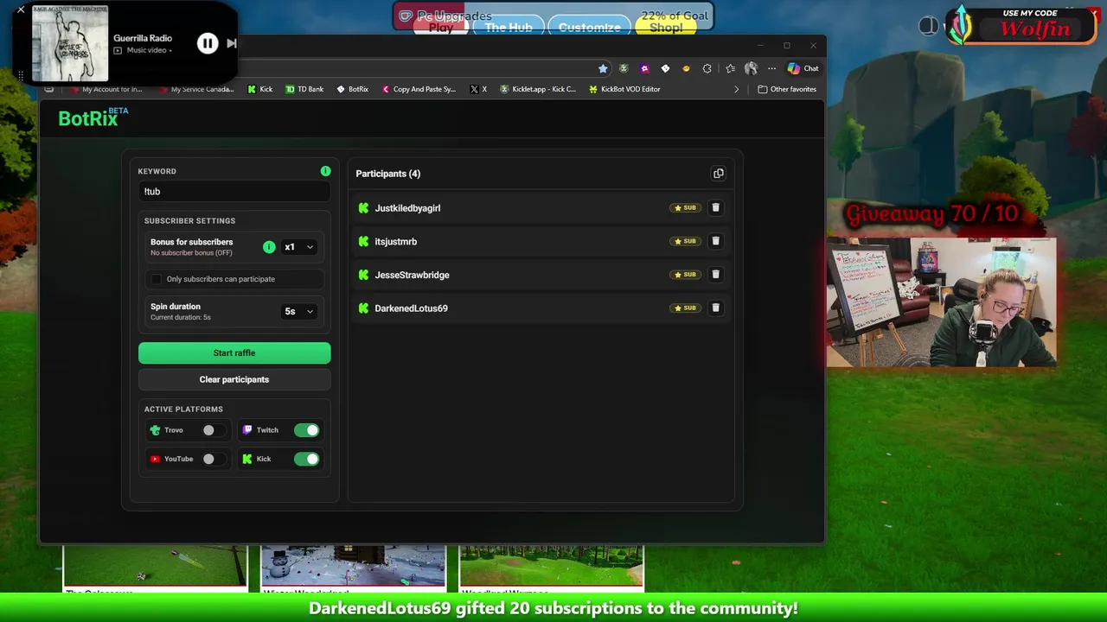Click the Clear participants button

(x=234, y=379)
